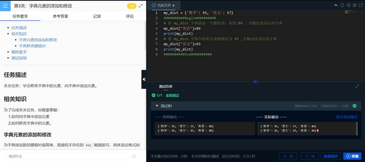365x162 pixels.
Task: Click the print(my_dict) statement on line 5
Action: tap(178, 34)
